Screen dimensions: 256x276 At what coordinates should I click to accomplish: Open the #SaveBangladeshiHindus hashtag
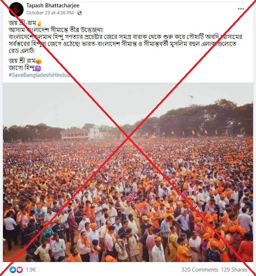(39, 75)
